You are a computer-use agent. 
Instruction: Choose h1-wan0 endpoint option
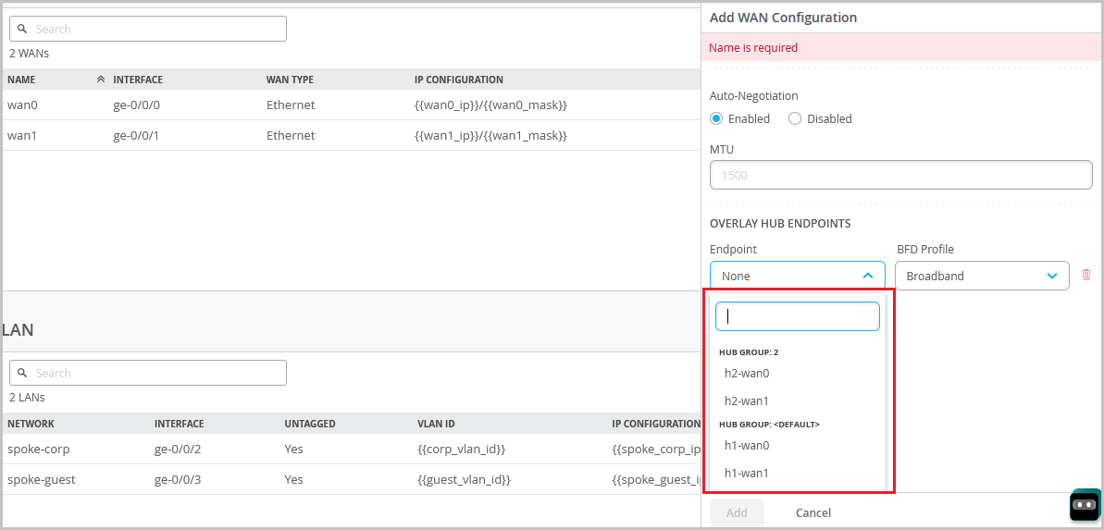pyautogui.click(x=747, y=446)
